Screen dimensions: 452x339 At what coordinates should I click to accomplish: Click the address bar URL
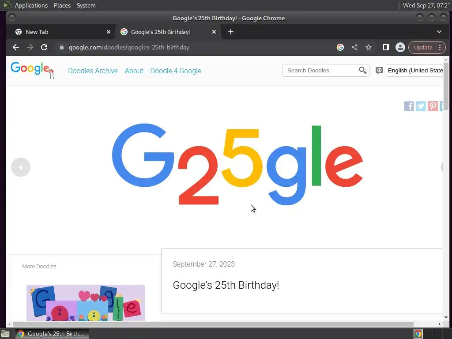pyautogui.click(x=129, y=47)
